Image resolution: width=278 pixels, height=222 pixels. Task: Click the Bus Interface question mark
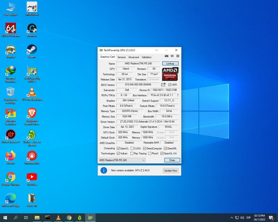coord(177,95)
